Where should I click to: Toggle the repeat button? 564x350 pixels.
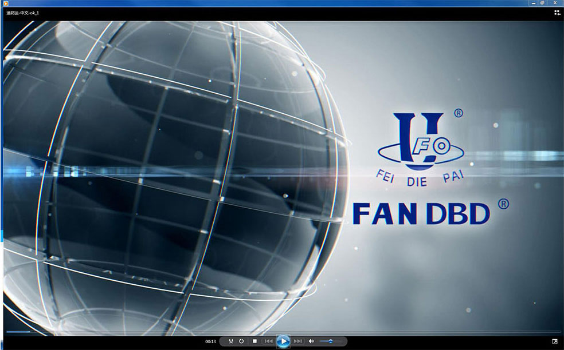click(241, 341)
